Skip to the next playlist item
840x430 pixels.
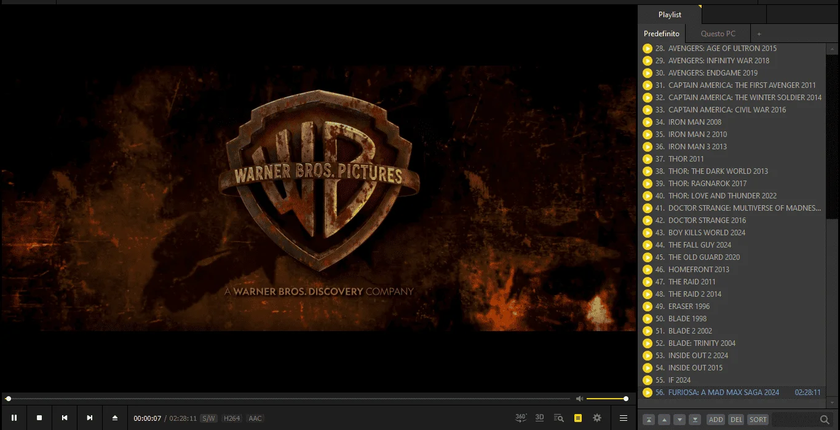(90, 418)
